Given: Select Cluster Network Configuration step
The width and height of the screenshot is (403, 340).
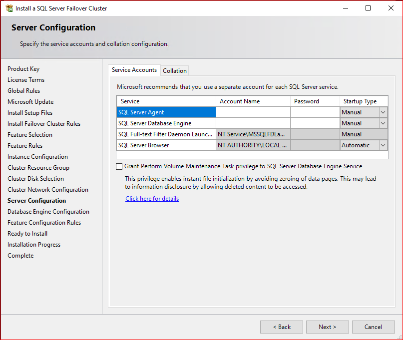Looking at the screenshot, I should tap(48, 190).
